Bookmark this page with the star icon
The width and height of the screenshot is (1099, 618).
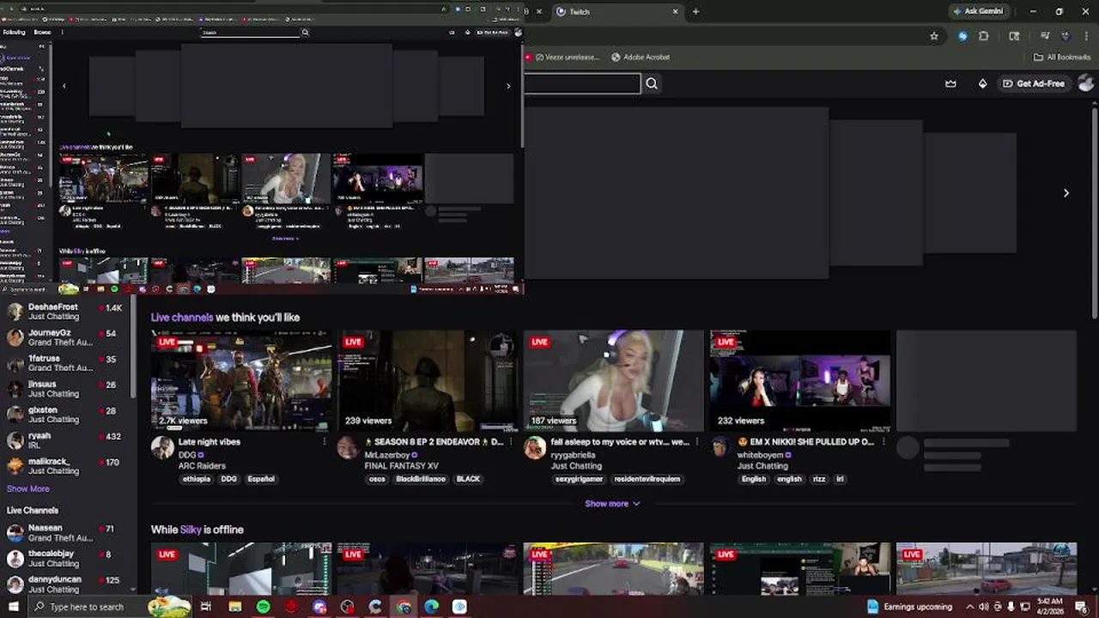point(934,36)
